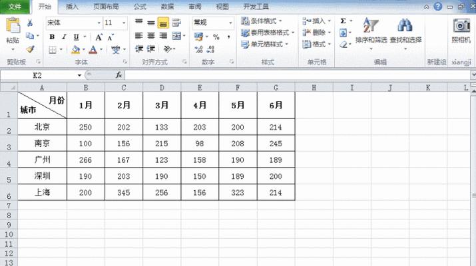Select the cell containing 345

[124, 192]
